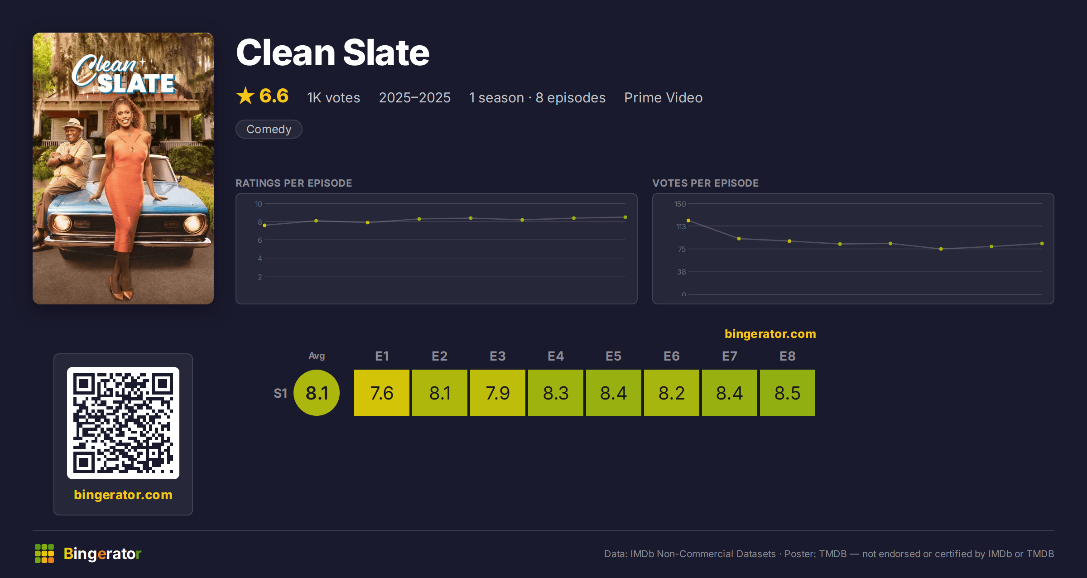This screenshot has width=1087, height=578.
Task: Click last data point in ratings chart
Action: pos(625,217)
